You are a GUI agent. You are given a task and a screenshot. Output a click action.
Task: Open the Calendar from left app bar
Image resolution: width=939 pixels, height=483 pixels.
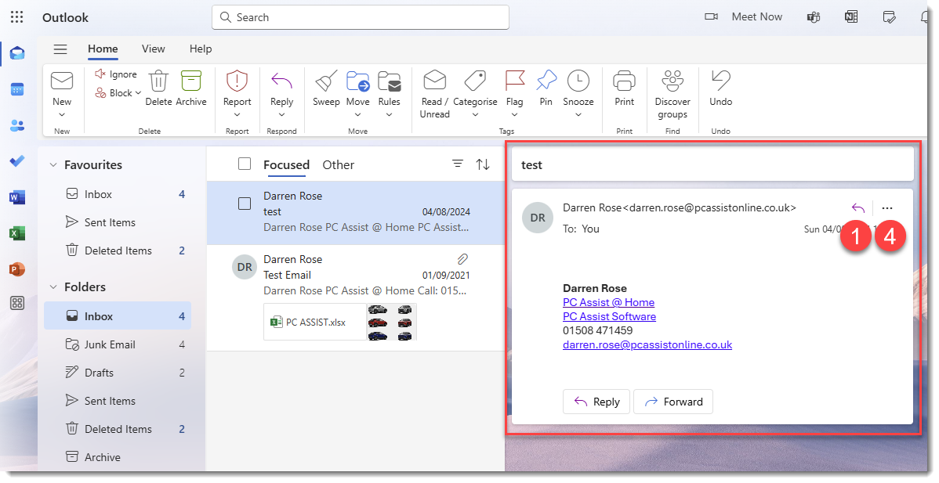17,89
